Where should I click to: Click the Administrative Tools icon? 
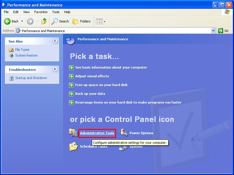[x=73, y=133]
